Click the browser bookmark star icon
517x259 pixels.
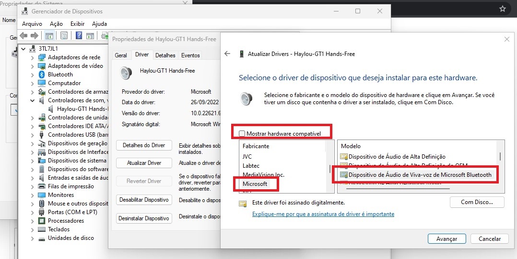click(502, 9)
